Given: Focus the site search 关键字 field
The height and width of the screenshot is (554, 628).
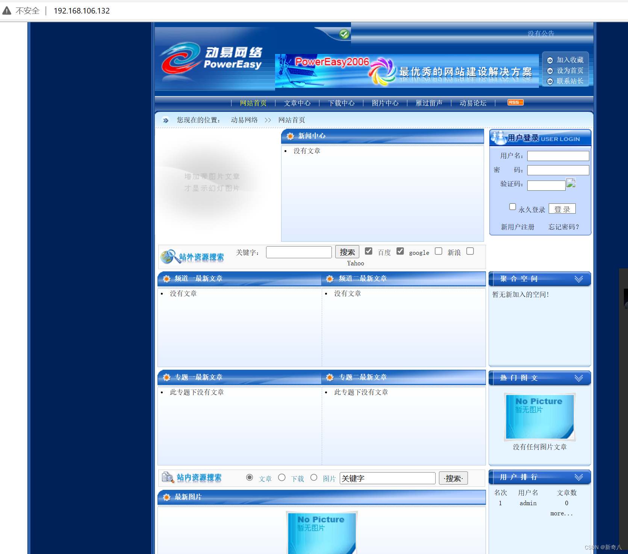Looking at the screenshot, I should [387, 478].
